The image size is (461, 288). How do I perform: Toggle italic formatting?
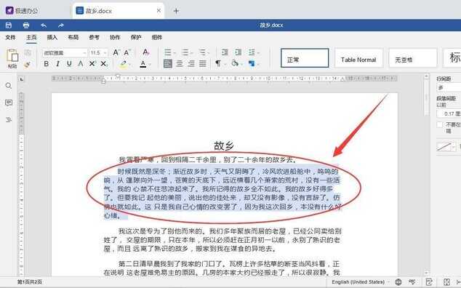pyautogui.click(x=57, y=63)
